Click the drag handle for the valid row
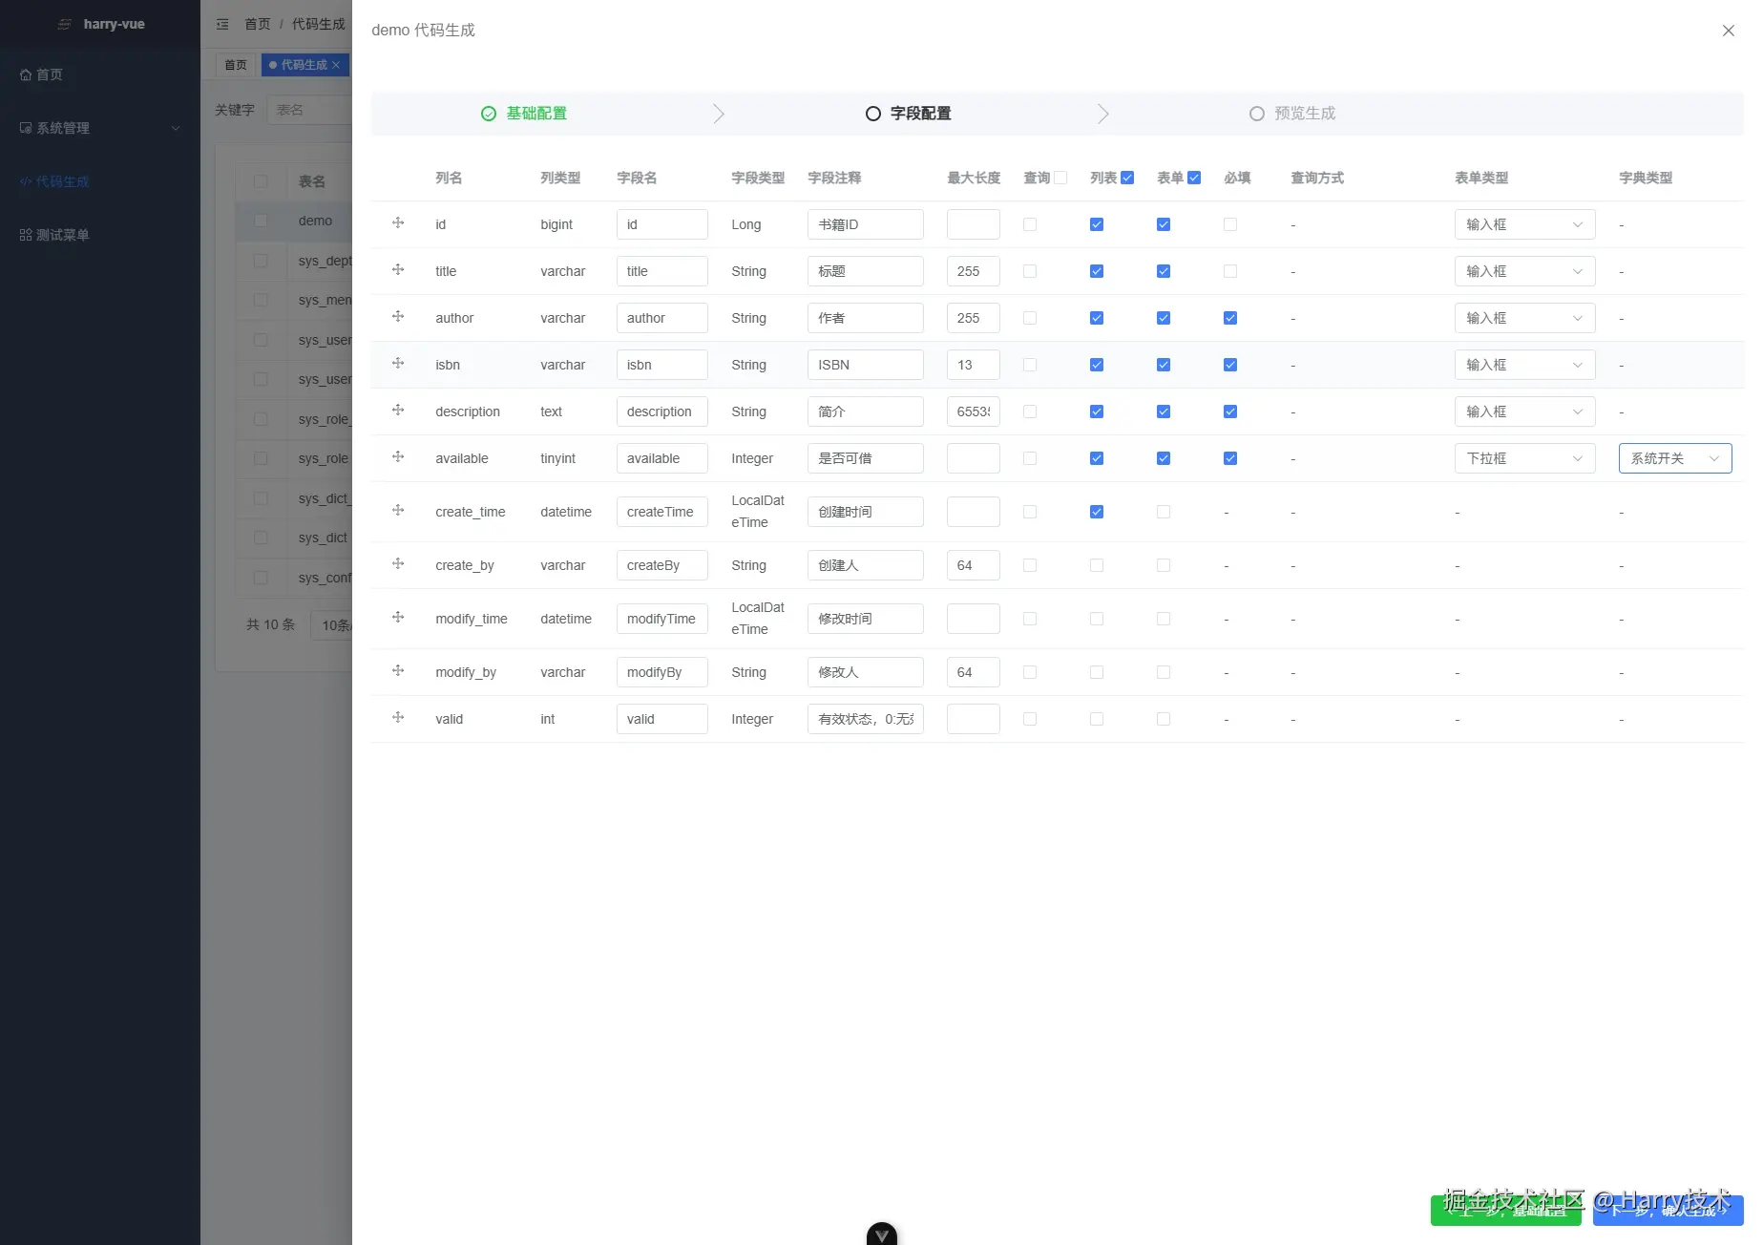 [398, 718]
